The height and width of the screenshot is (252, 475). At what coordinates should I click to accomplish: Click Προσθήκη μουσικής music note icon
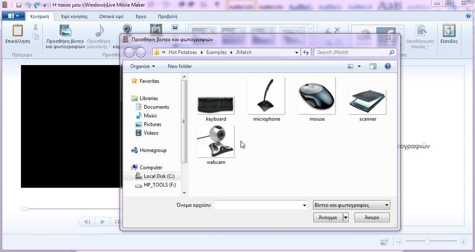(99, 31)
